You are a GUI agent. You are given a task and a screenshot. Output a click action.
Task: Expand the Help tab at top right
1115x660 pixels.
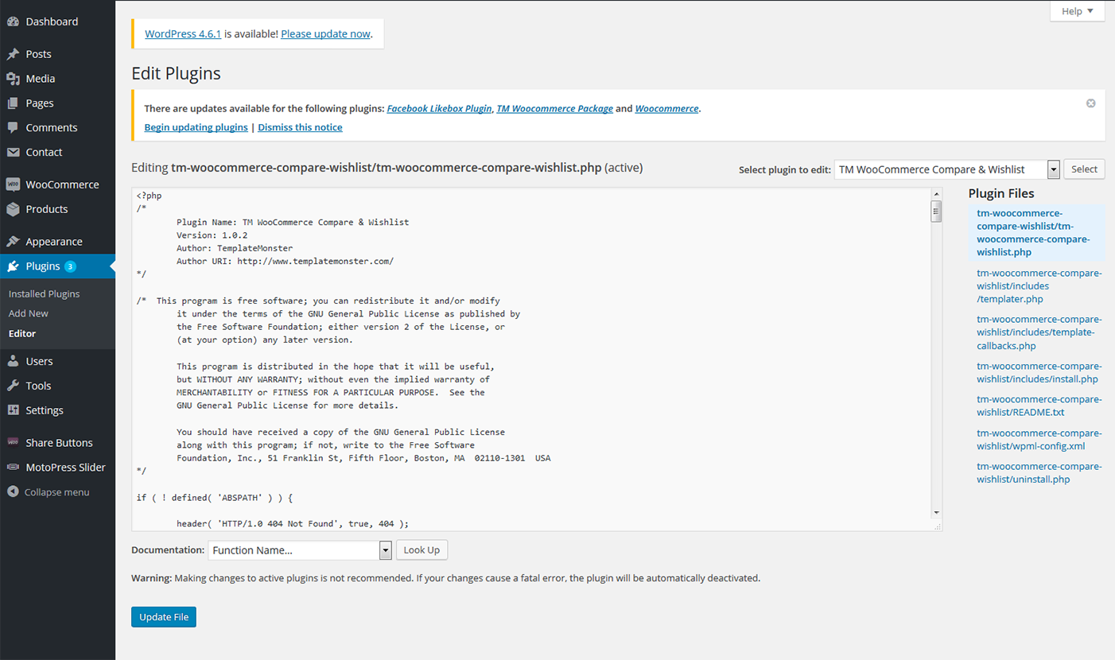tap(1077, 11)
